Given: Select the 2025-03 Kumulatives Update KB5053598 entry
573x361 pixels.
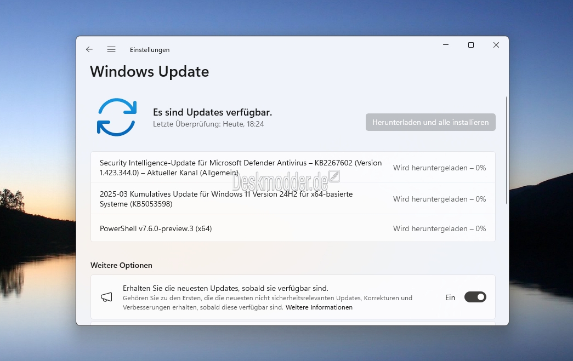Looking at the screenshot, I should (293, 199).
